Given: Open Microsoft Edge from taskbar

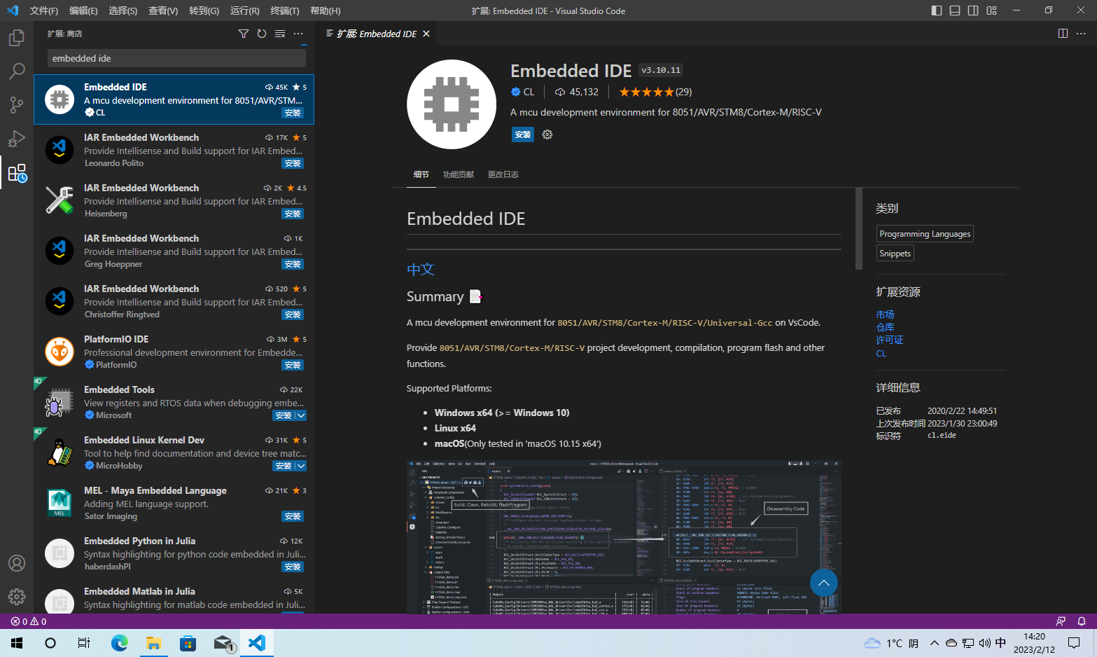Looking at the screenshot, I should click(x=120, y=643).
